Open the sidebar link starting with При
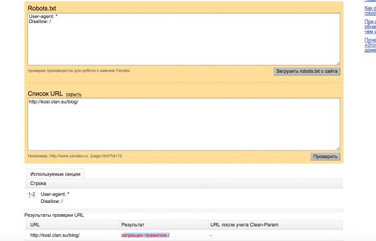The height and width of the screenshot is (241, 376). (x=370, y=26)
